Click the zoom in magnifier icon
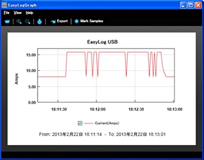The image size is (204, 160). [x=19, y=22]
